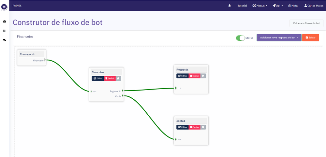Open notifications bell in top bar
The width and height of the screenshot is (326, 157).
pyautogui.click(x=230, y=6)
